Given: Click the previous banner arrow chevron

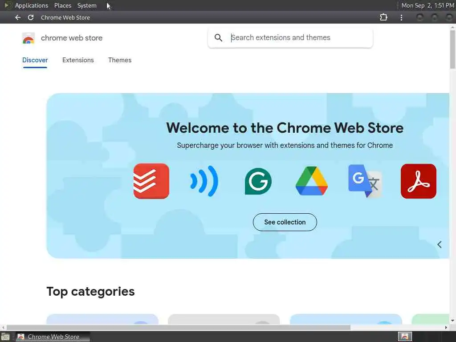Looking at the screenshot, I should tap(440, 244).
